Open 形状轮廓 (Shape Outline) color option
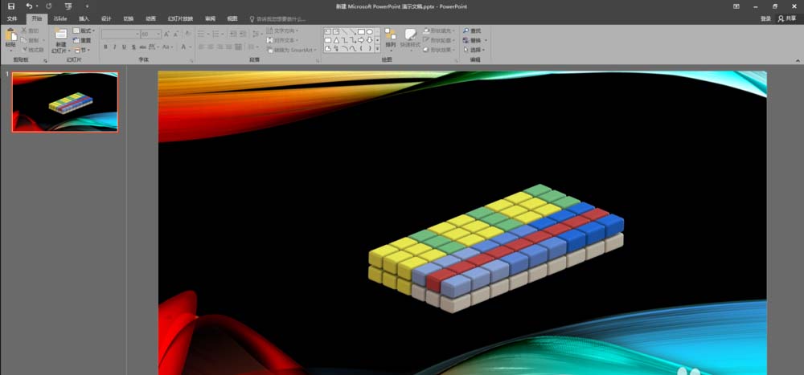The height and width of the screenshot is (375, 804). [440, 40]
